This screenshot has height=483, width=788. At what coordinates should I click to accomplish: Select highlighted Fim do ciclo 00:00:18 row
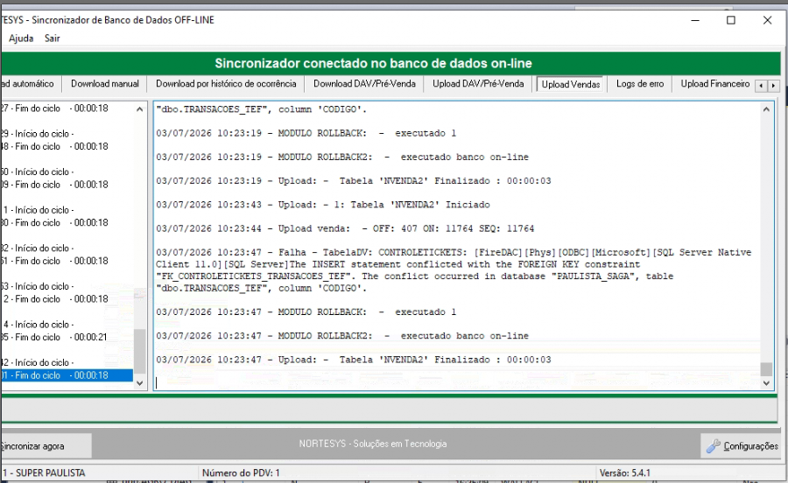pos(67,375)
